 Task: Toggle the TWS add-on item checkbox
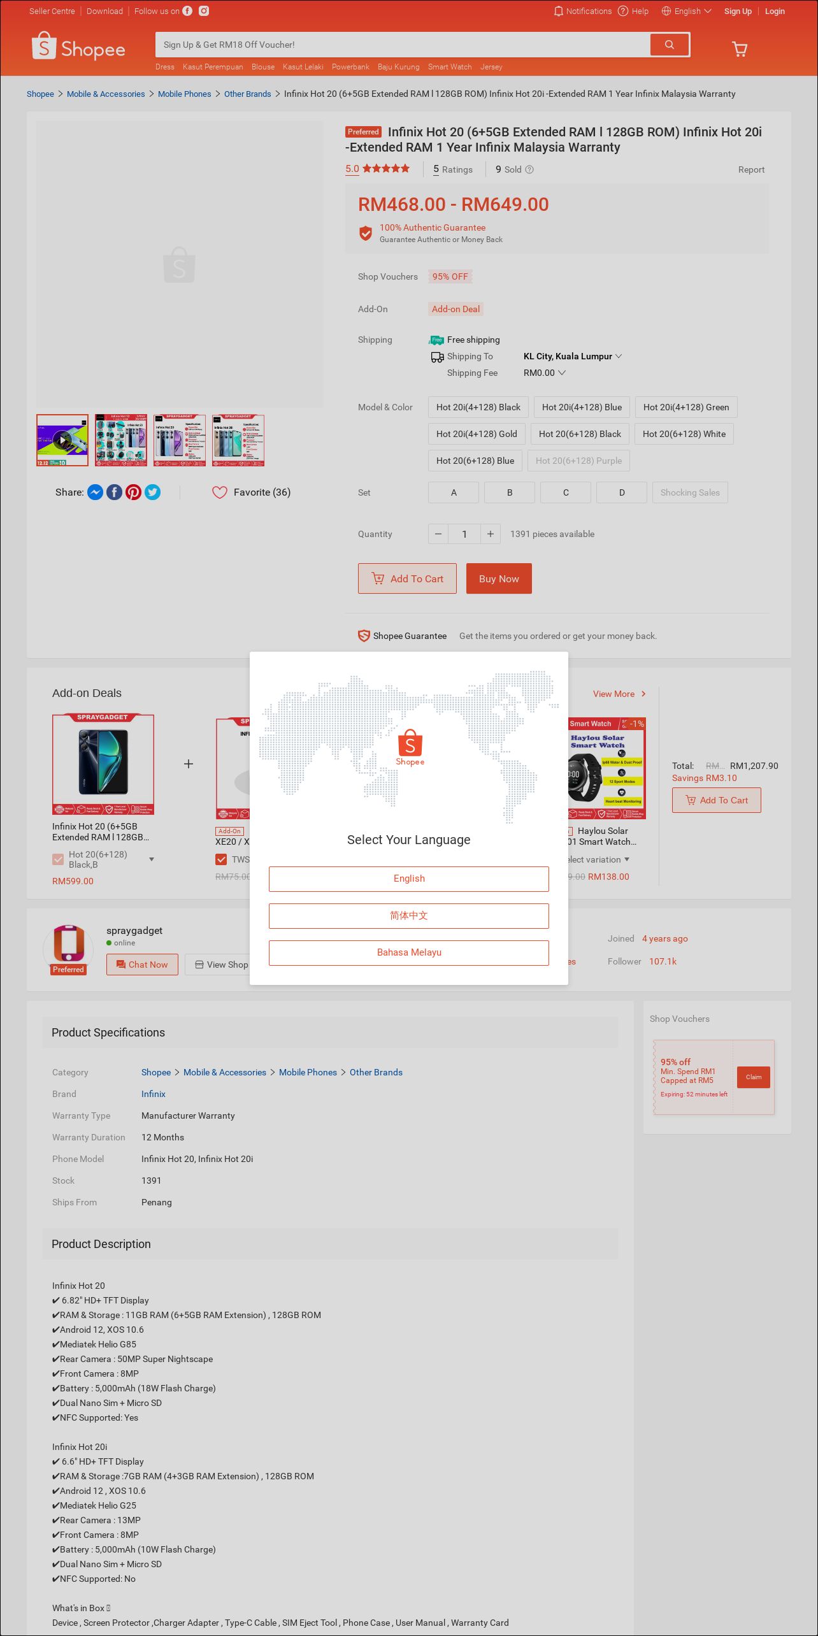[x=221, y=859]
